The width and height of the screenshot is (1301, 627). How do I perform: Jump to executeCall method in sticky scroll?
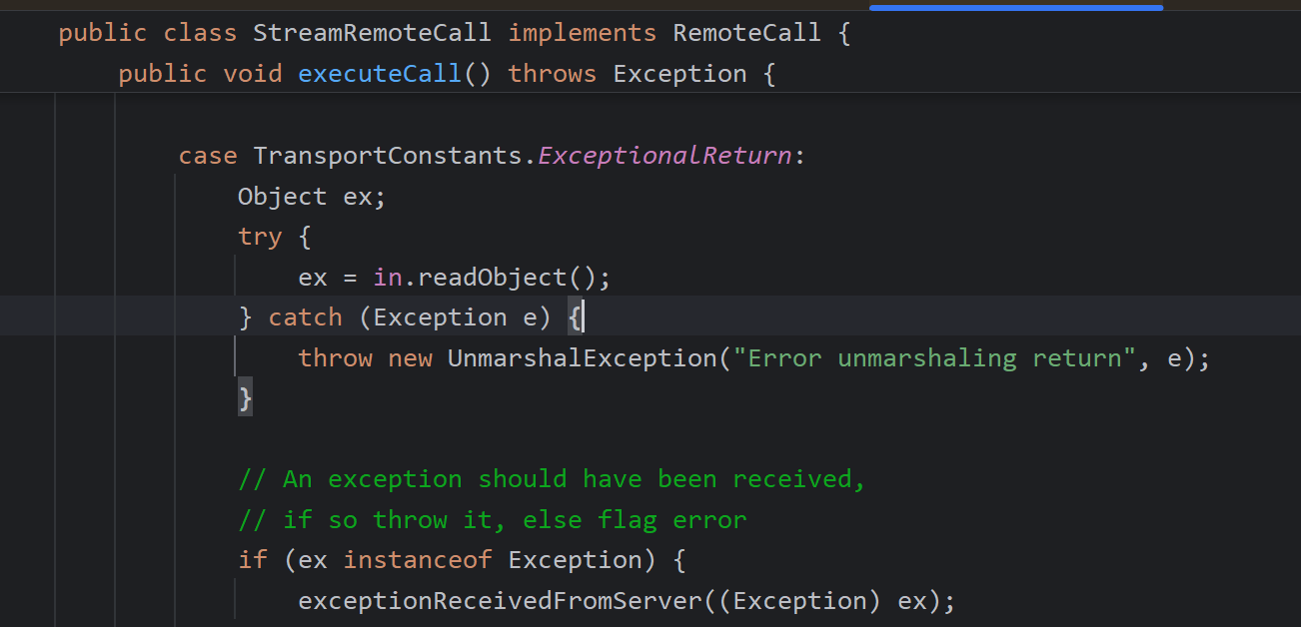click(x=379, y=74)
